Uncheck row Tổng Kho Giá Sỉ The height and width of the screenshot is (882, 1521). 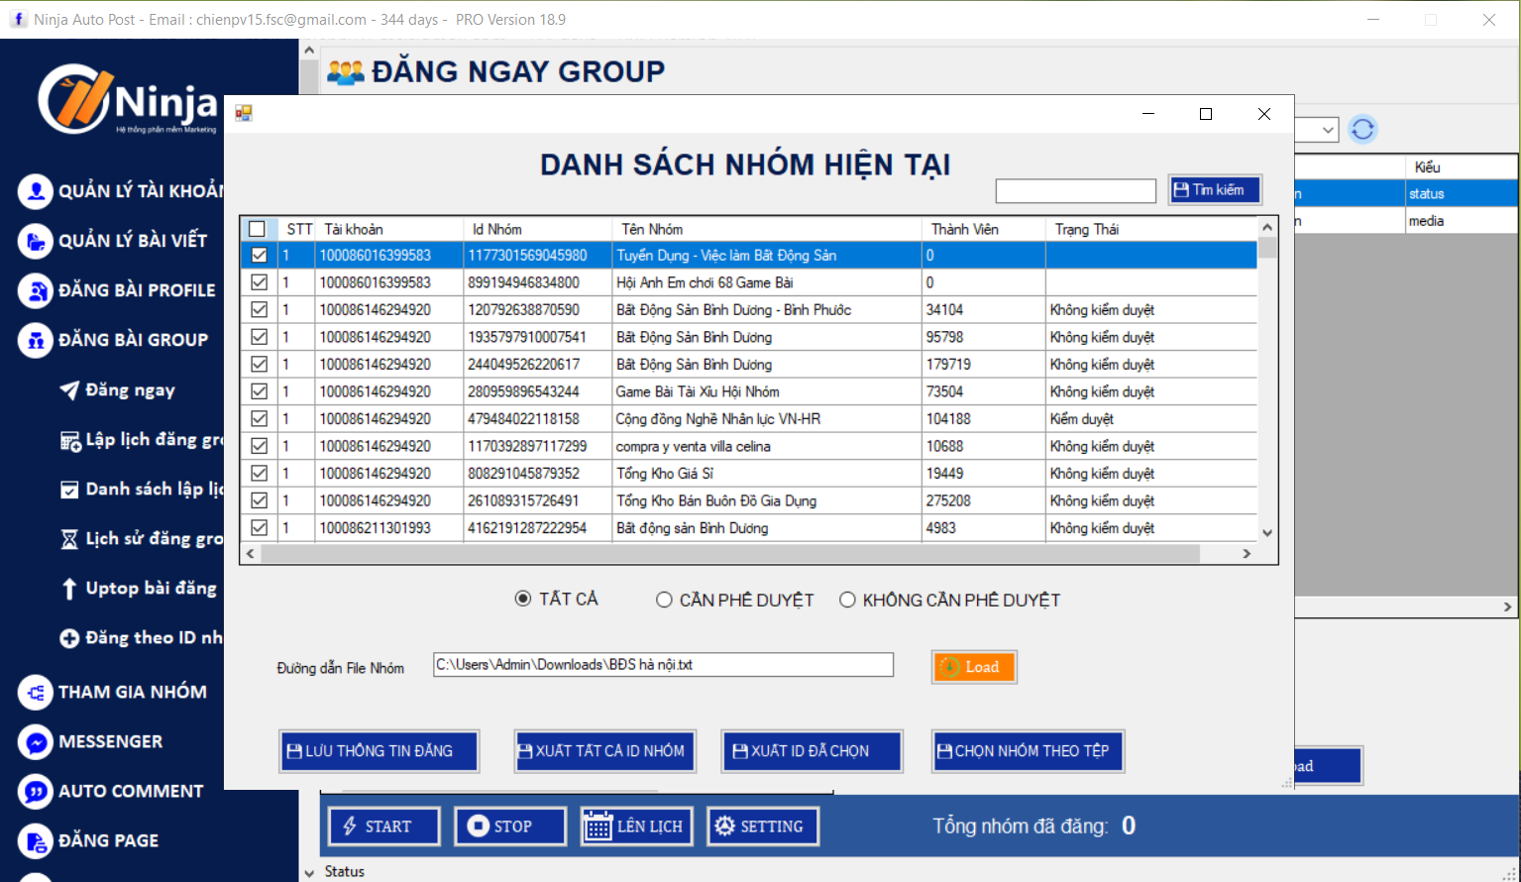pyautogui.click(x=259, y=474)
